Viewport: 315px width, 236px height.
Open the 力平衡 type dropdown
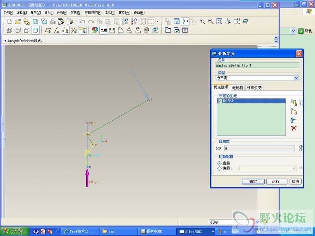coord(296,78)
